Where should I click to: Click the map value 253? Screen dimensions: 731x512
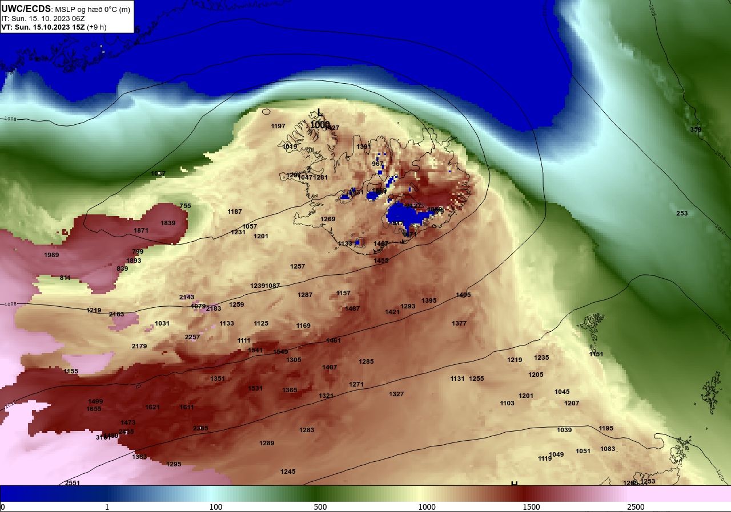tap(682, 213)
